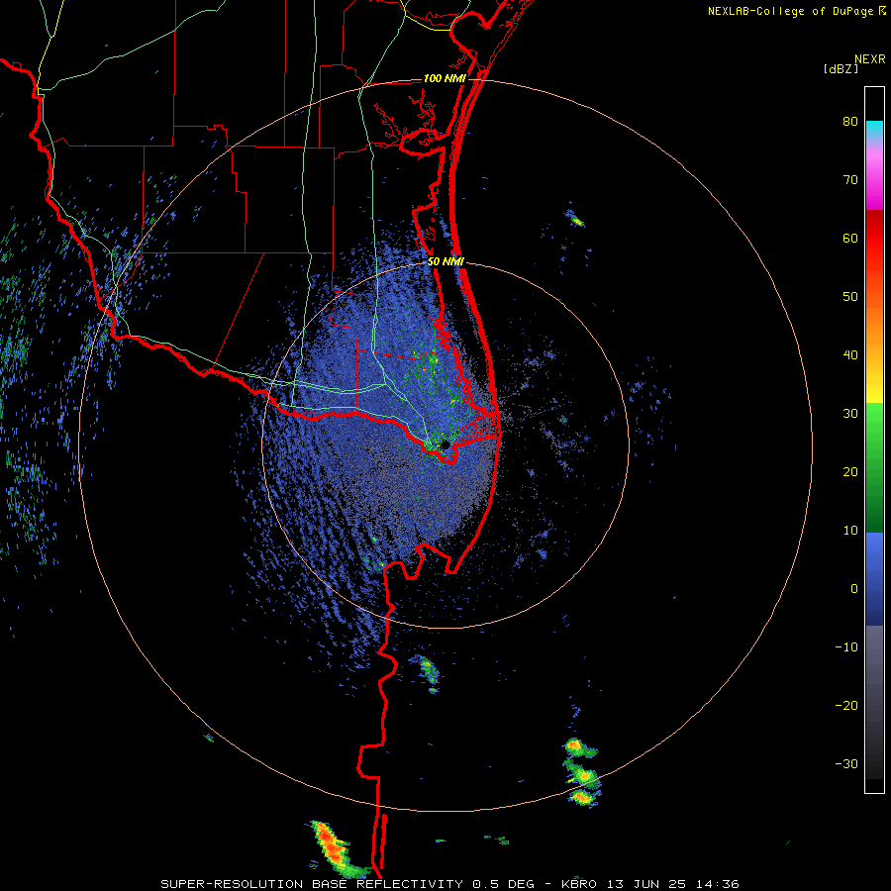This screenshot has width=891, height=891.
Task: Click the NEXR legend title
Action: click(x=870, y=59)
